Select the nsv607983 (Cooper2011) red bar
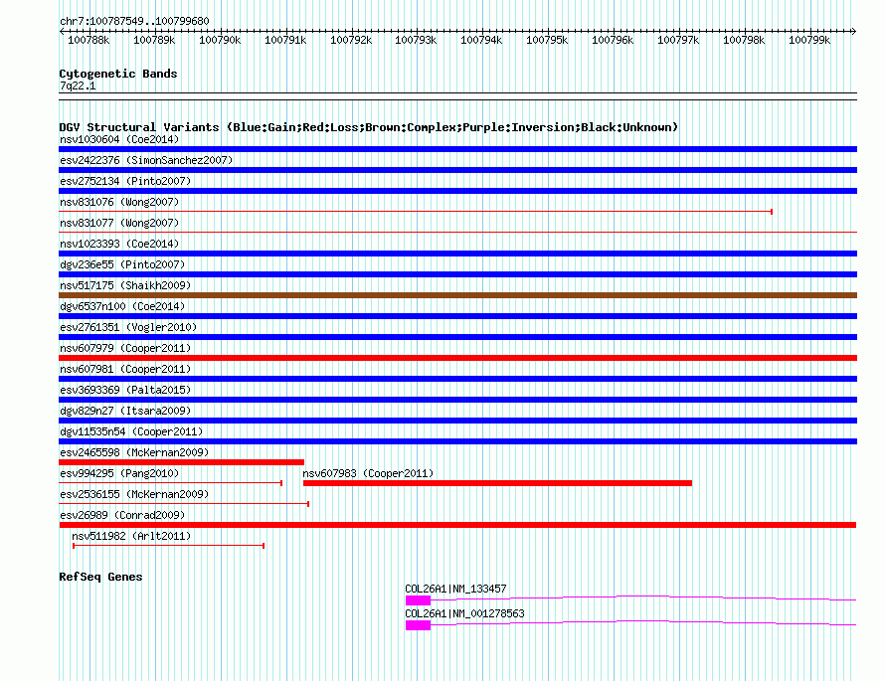This screenshot has width=885, height=681. [497, 483]
